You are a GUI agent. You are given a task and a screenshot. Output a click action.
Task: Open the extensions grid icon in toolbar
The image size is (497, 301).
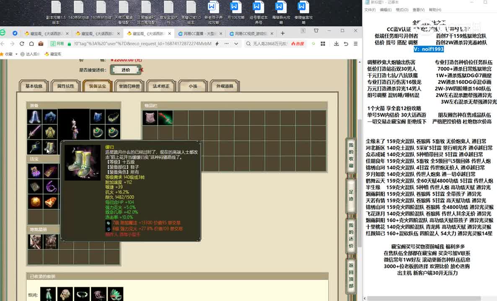(322, 43)
